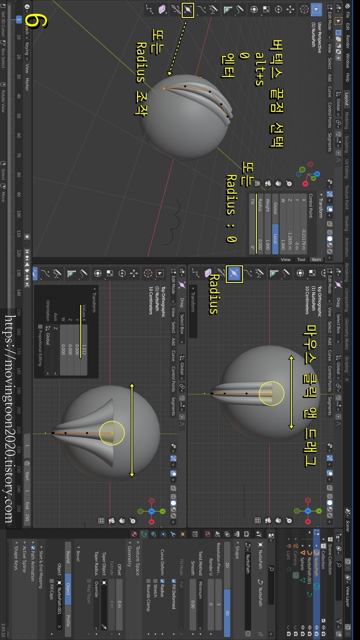Open the Output properties tab icon
The width and height of the screenshot is (360, 640).
pyautogui.click(x=237, y=534)
